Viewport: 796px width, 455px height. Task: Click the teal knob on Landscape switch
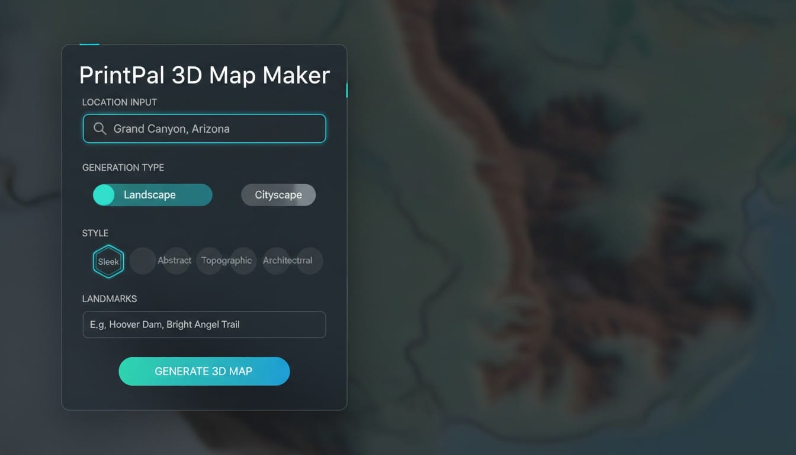[x=104, y=195]
